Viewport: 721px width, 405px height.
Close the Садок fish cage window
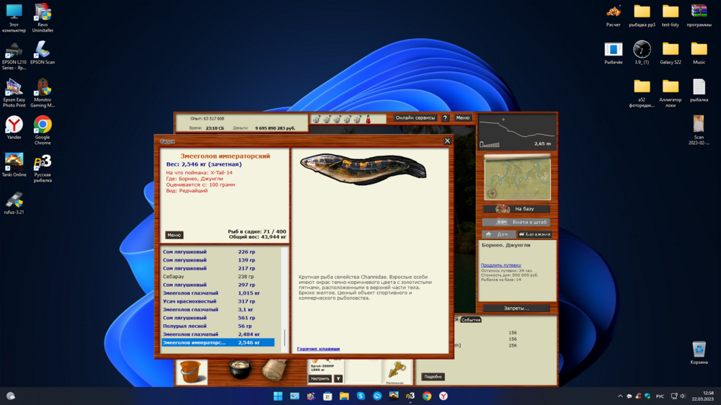447,141
